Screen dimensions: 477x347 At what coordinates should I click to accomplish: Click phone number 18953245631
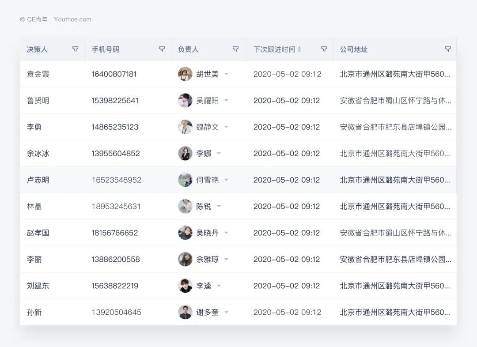coord(116,206)
